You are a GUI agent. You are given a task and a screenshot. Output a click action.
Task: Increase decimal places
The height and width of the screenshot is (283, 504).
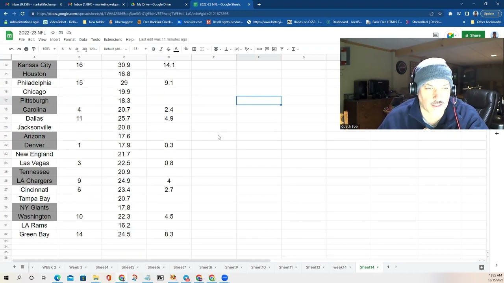[x=84, y=49]
